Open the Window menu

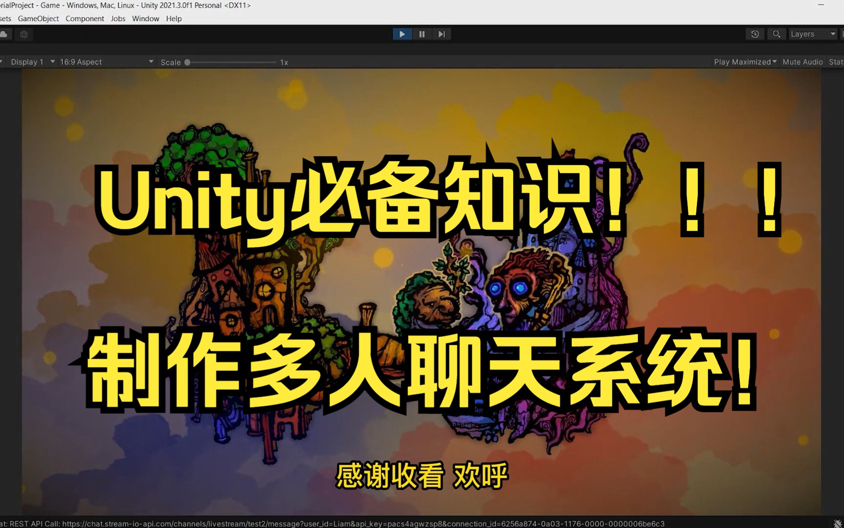click(x=145, y=18)
